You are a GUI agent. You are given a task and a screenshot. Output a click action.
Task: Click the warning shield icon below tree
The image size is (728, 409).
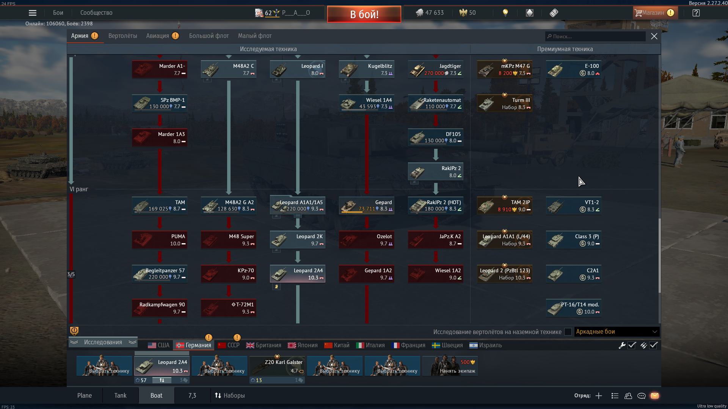tap(74, 331)
